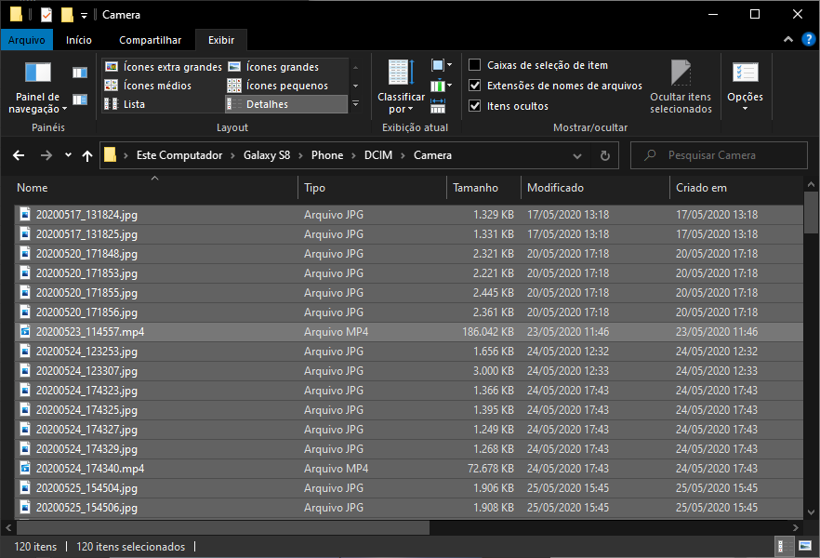
Task: Size all columns to fit icon
Action: point(438,106)
